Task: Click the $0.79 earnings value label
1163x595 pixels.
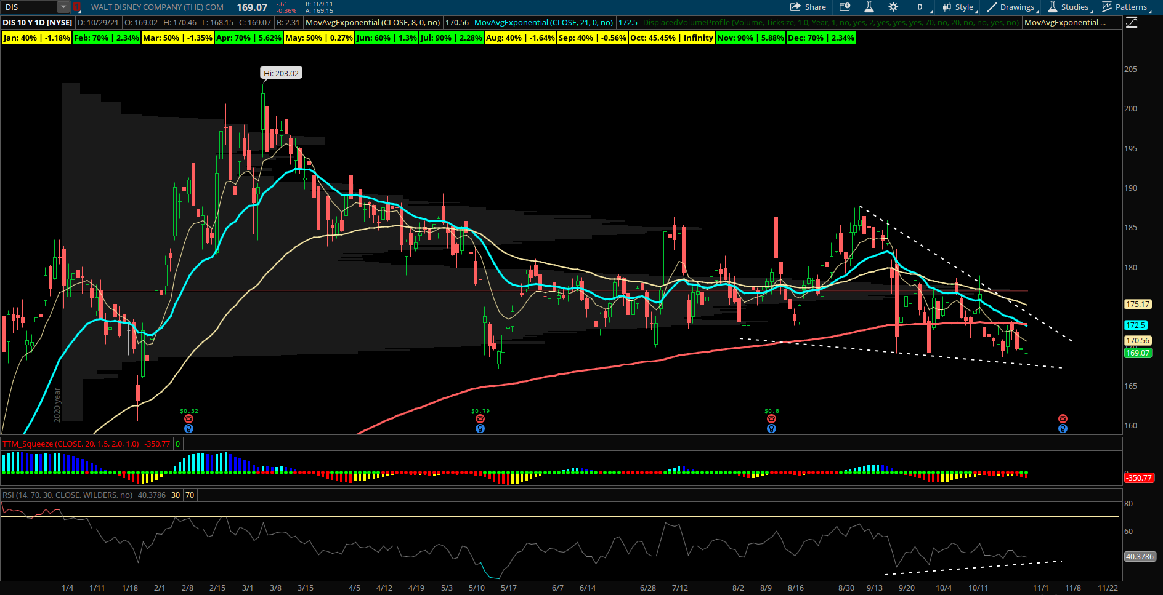Action: coord(480,411)
